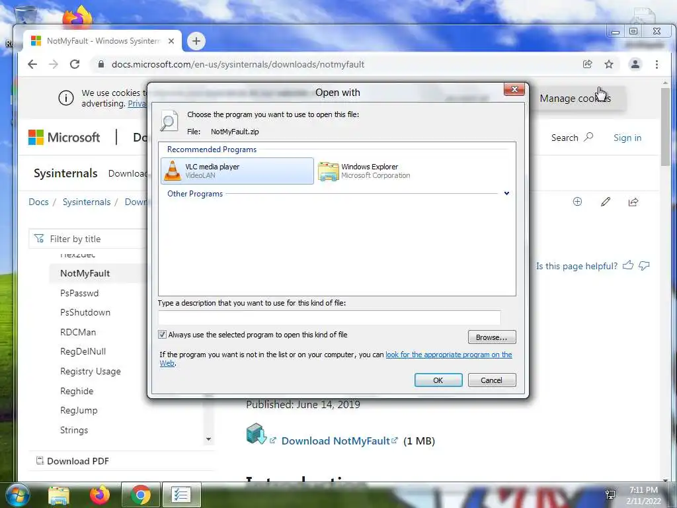Click the Microsoft logo
The height and width of the screenshot is (508, 677).
click(64, 138)
